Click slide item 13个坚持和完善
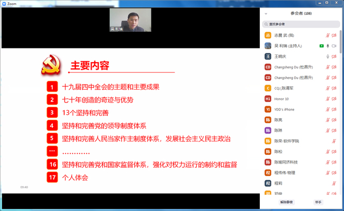 85,113
